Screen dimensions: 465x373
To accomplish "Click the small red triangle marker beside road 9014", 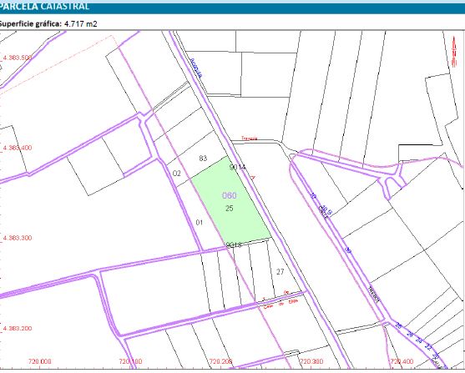I will tap(253, 177).
